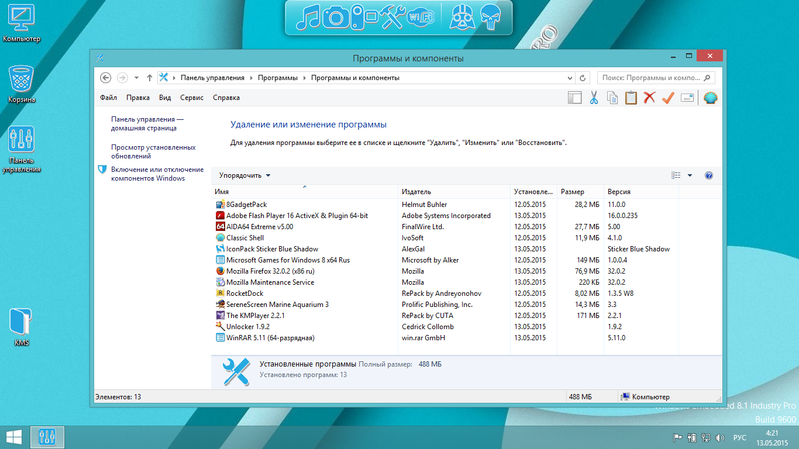Open the Сервис menu
The image size is (799, 449).
192,98
